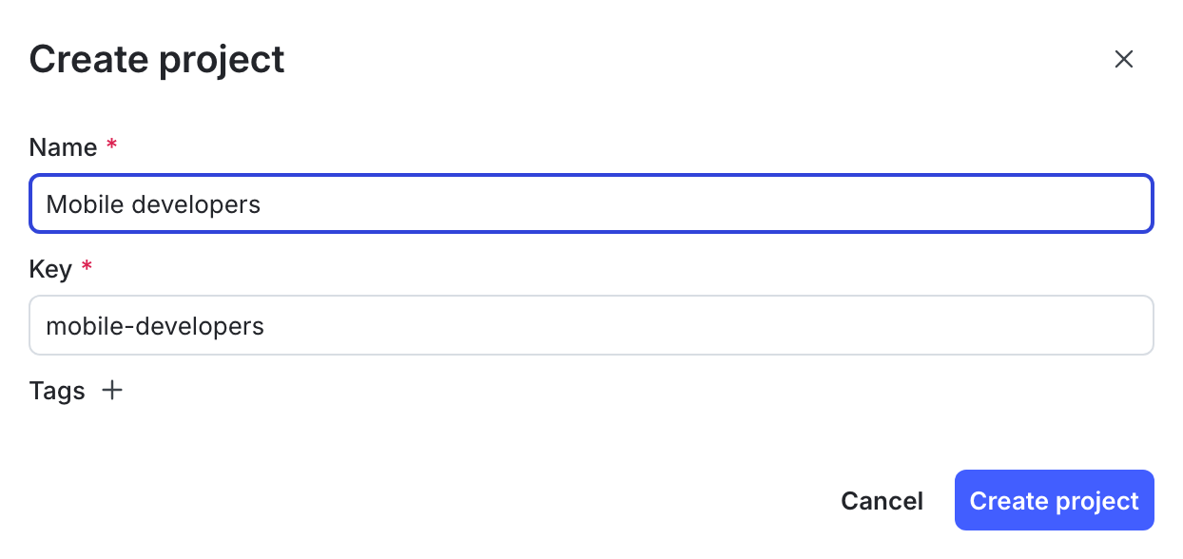The image size is (1183, 559).
Task: Click the Name label's required asterisk
Action: [x=111, y=145]
